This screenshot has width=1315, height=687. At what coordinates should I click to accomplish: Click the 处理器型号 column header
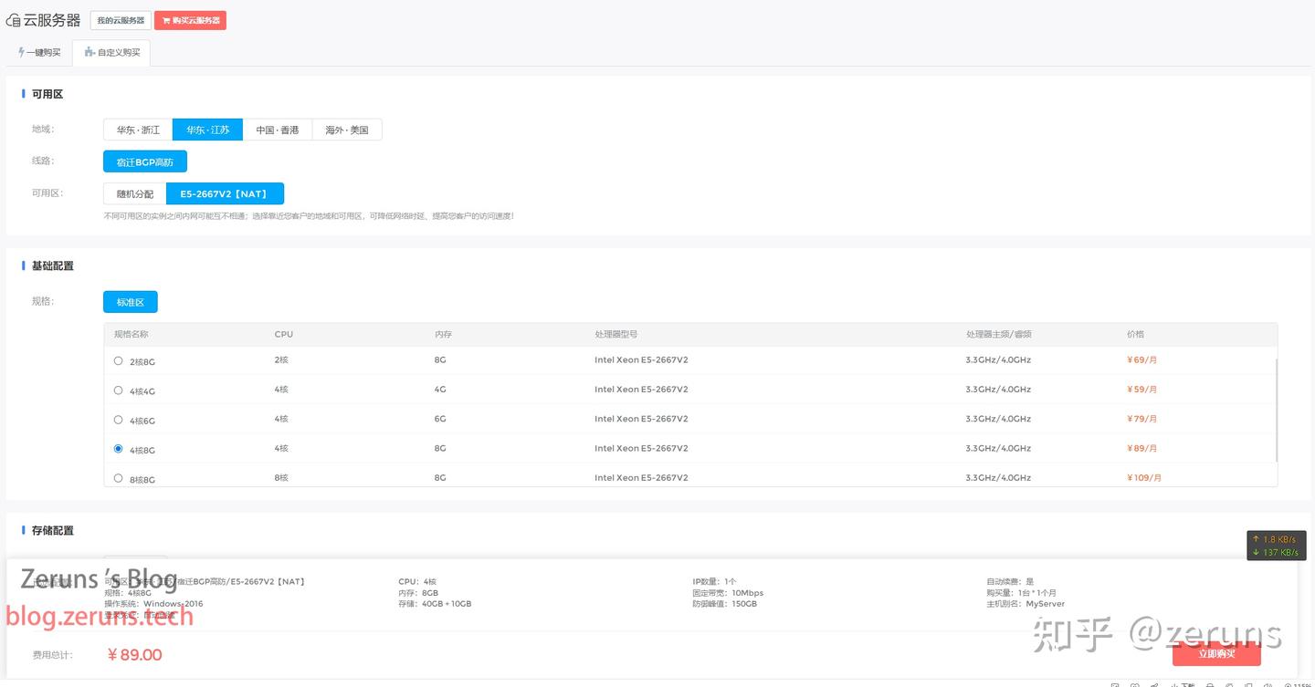pyautogui.click(x=616, y=334)
